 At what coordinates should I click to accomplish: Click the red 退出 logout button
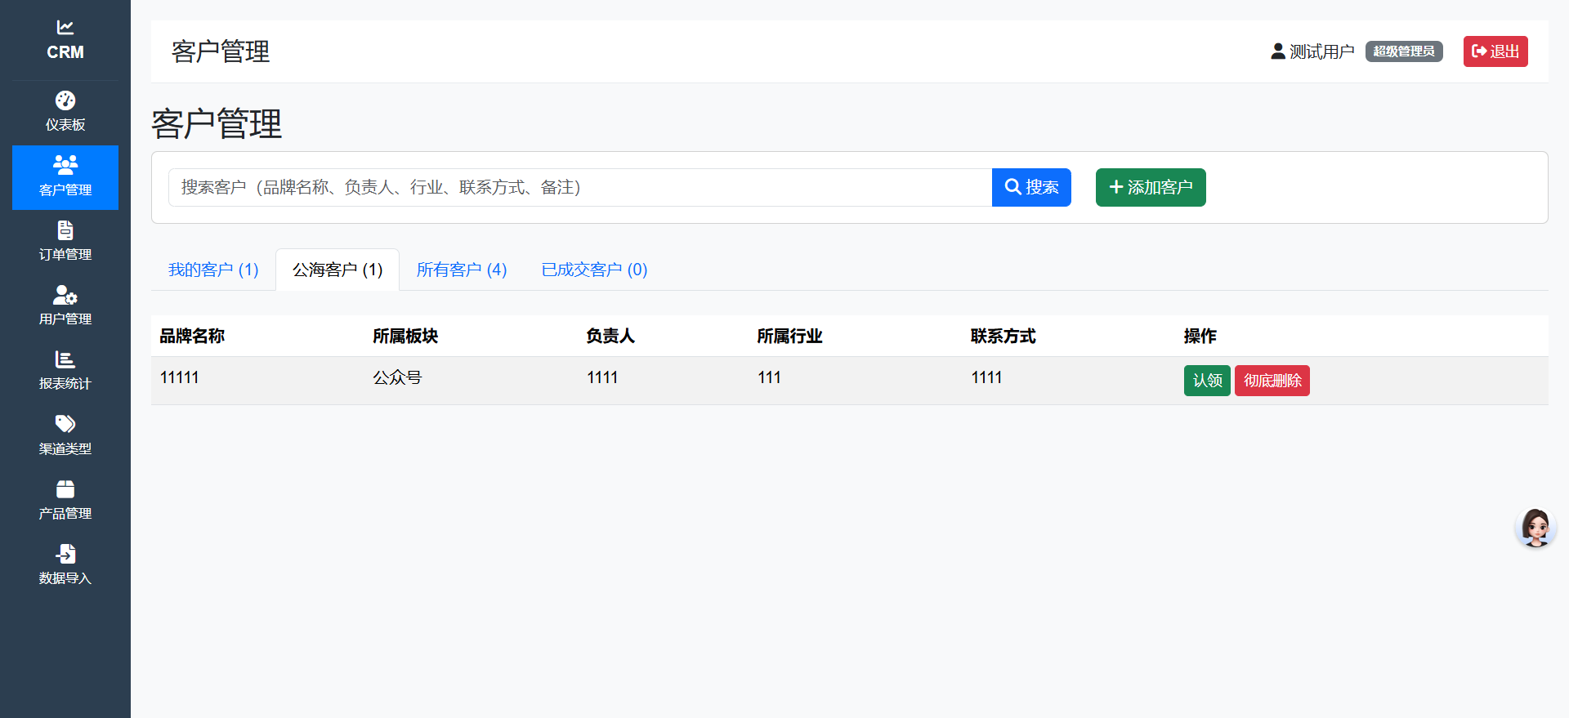1495,51
